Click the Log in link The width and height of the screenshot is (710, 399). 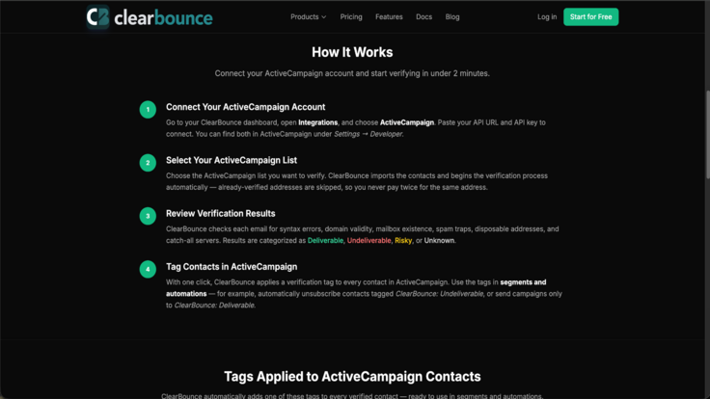tap(547, 16)
